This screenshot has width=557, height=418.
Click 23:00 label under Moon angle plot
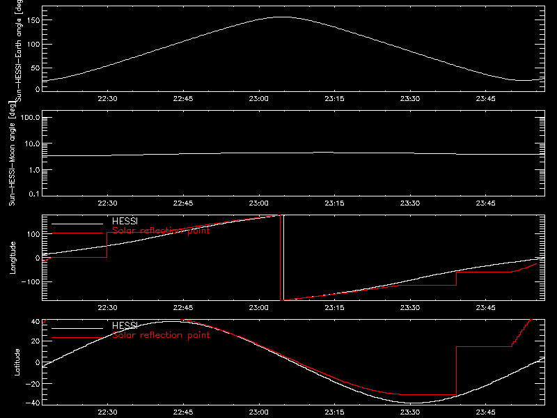(x=258, y=203)
